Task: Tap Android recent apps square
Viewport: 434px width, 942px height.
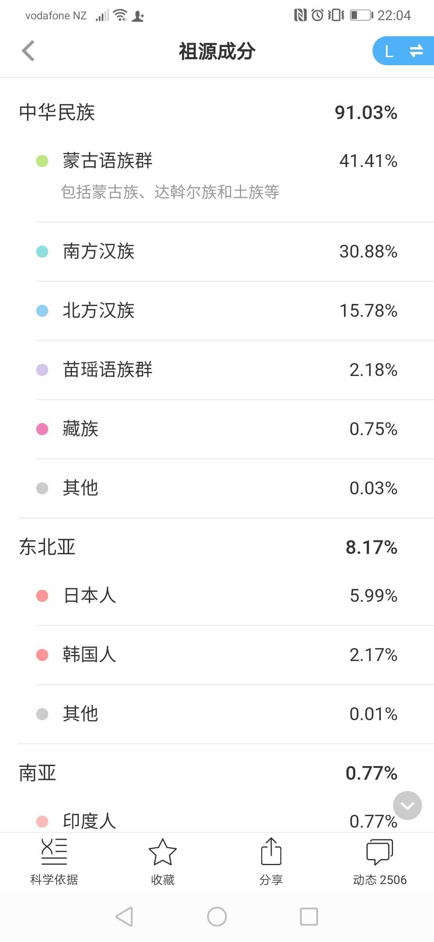Action: click(x=309, y=917)
